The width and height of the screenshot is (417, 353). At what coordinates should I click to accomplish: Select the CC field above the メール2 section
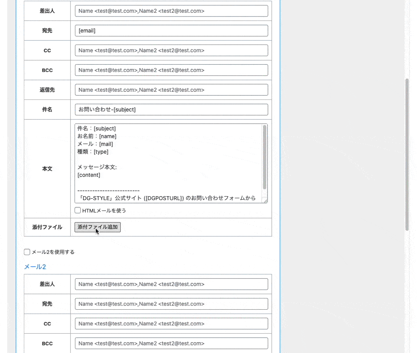(x=171, y=50)
